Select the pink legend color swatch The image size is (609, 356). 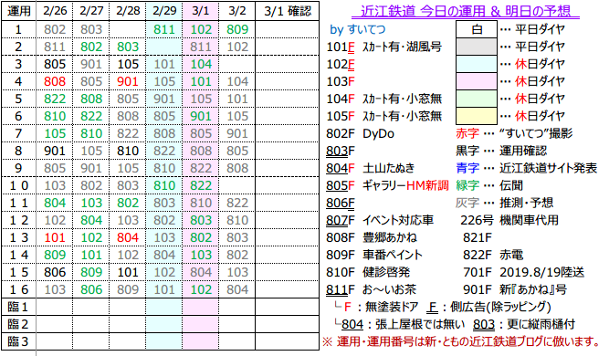point(477,81)
